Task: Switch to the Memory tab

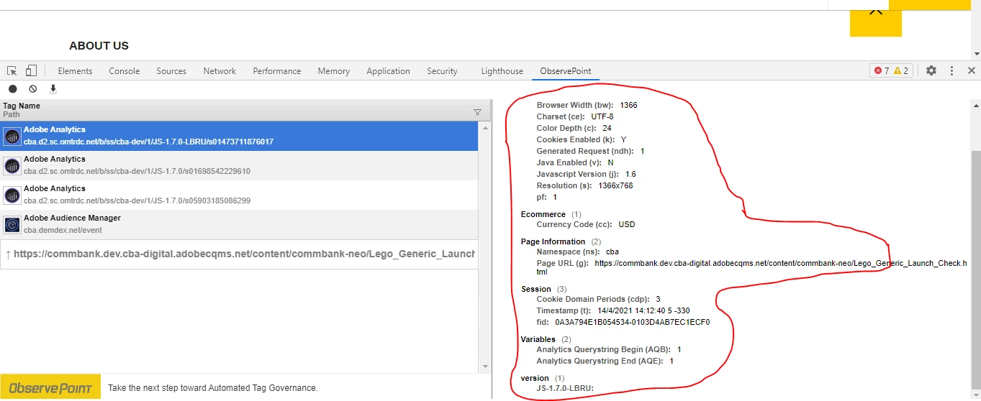Action: [x=334, y=71]
